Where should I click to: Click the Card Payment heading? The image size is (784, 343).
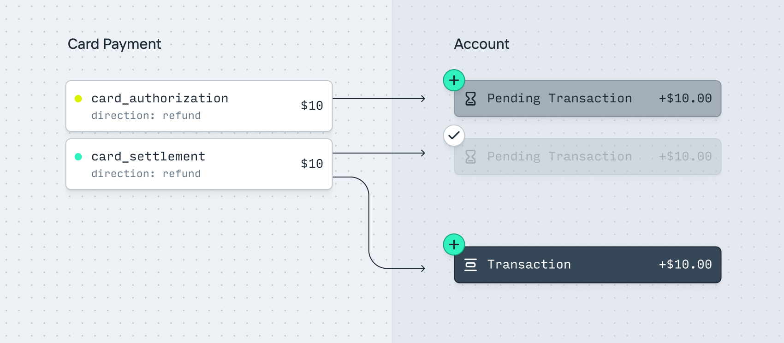pyautogui.click(x=114, y=44)
